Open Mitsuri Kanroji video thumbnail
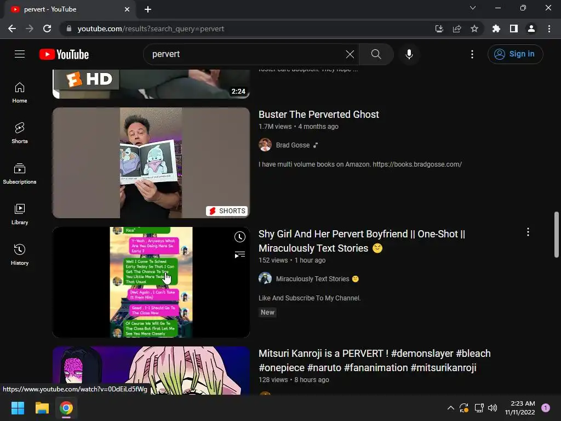Viewport: 561px width, 421px height. point(151,371)
